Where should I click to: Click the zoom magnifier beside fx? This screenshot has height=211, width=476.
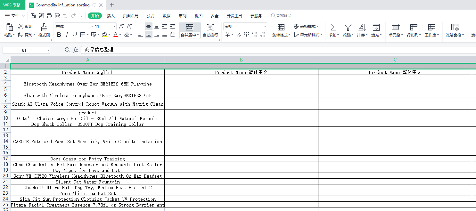[67, 50]
